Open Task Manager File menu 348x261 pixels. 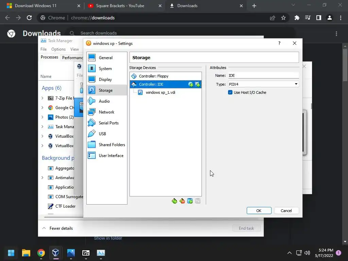tap(43, 49)
